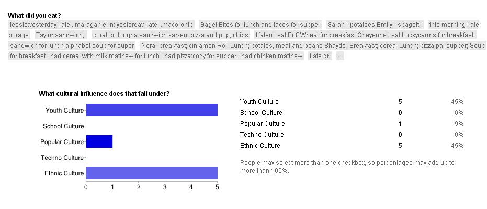Select the 'Bagel Bites for lunch' response chip
Viewport: 487px width, 209px height.
point(260,25)
